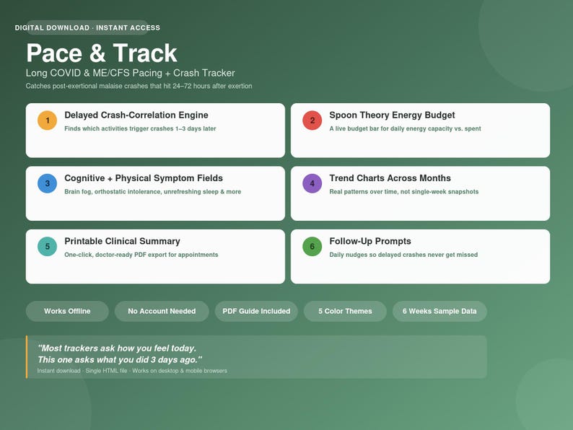This screenshot has height=430, width=573.
Task: Select the PDF Guide Included pill
Action: (256, 311)
